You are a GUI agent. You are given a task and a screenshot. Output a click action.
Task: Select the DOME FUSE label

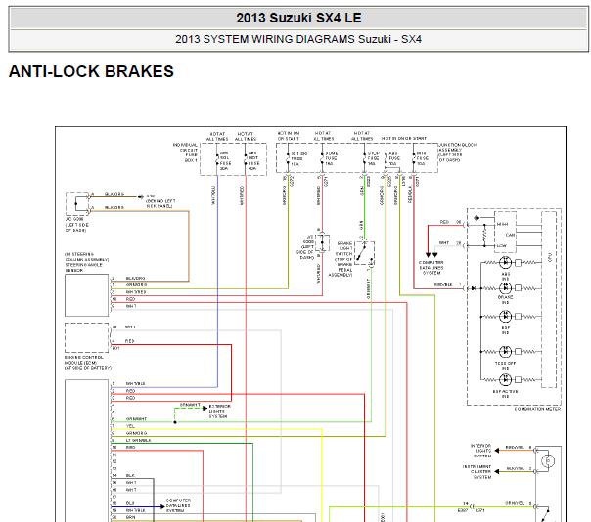pos(332,158)
